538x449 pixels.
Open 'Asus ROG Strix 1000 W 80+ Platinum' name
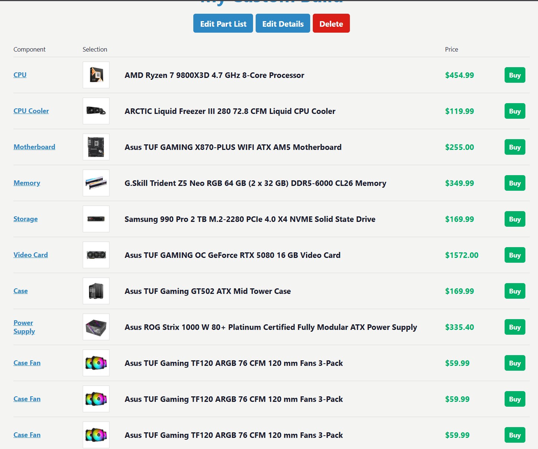click(x=271, y=327)
